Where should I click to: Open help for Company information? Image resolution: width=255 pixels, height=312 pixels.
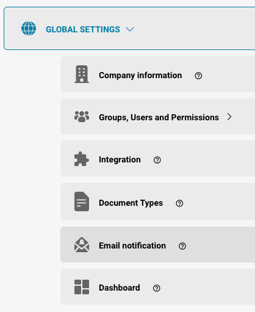[x=198, y=76]
